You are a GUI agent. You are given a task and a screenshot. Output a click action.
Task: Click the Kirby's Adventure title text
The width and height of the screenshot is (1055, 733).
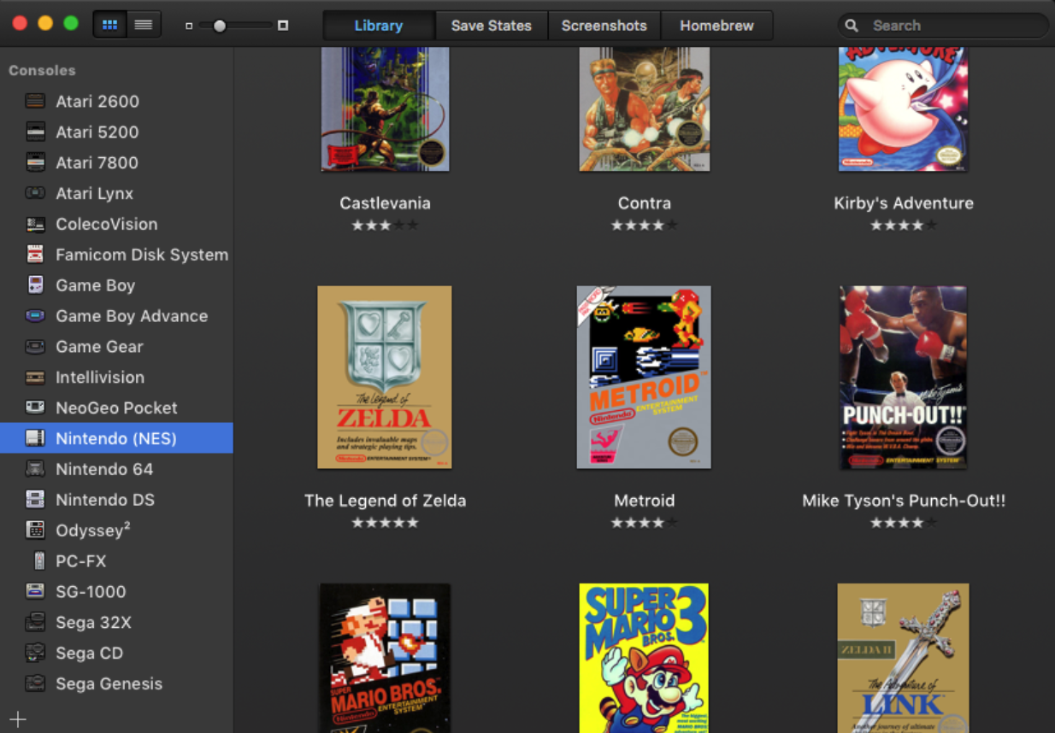click(x=904, y=203)
